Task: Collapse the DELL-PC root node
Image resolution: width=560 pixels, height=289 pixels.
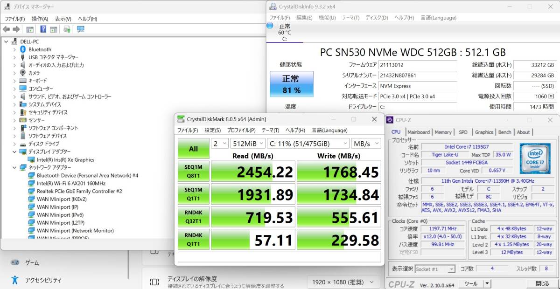Action: 6,41
